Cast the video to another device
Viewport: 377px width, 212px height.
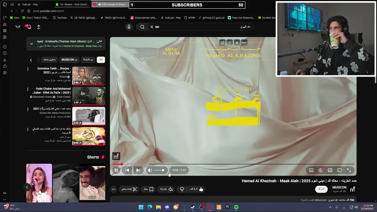[x=339, y=170]
